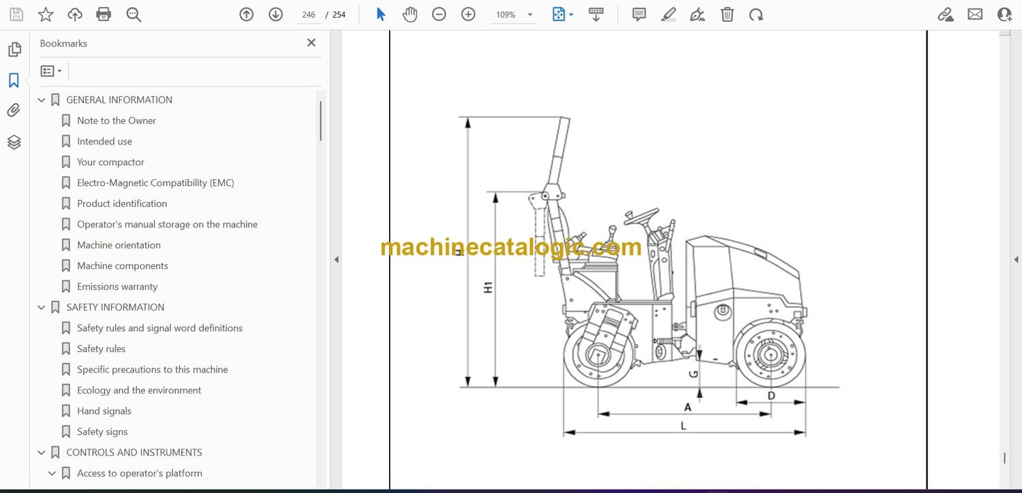Open the Hand signals bookmark

coord(104,411)
